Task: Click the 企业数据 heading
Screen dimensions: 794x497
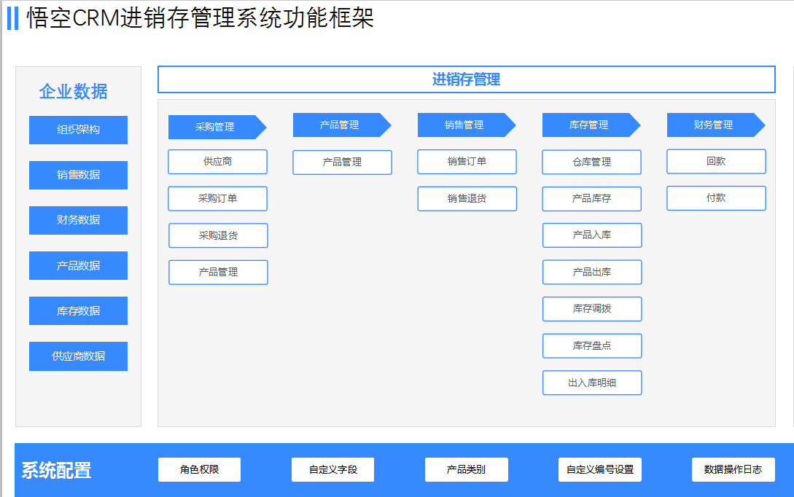Action: (74, 92)
